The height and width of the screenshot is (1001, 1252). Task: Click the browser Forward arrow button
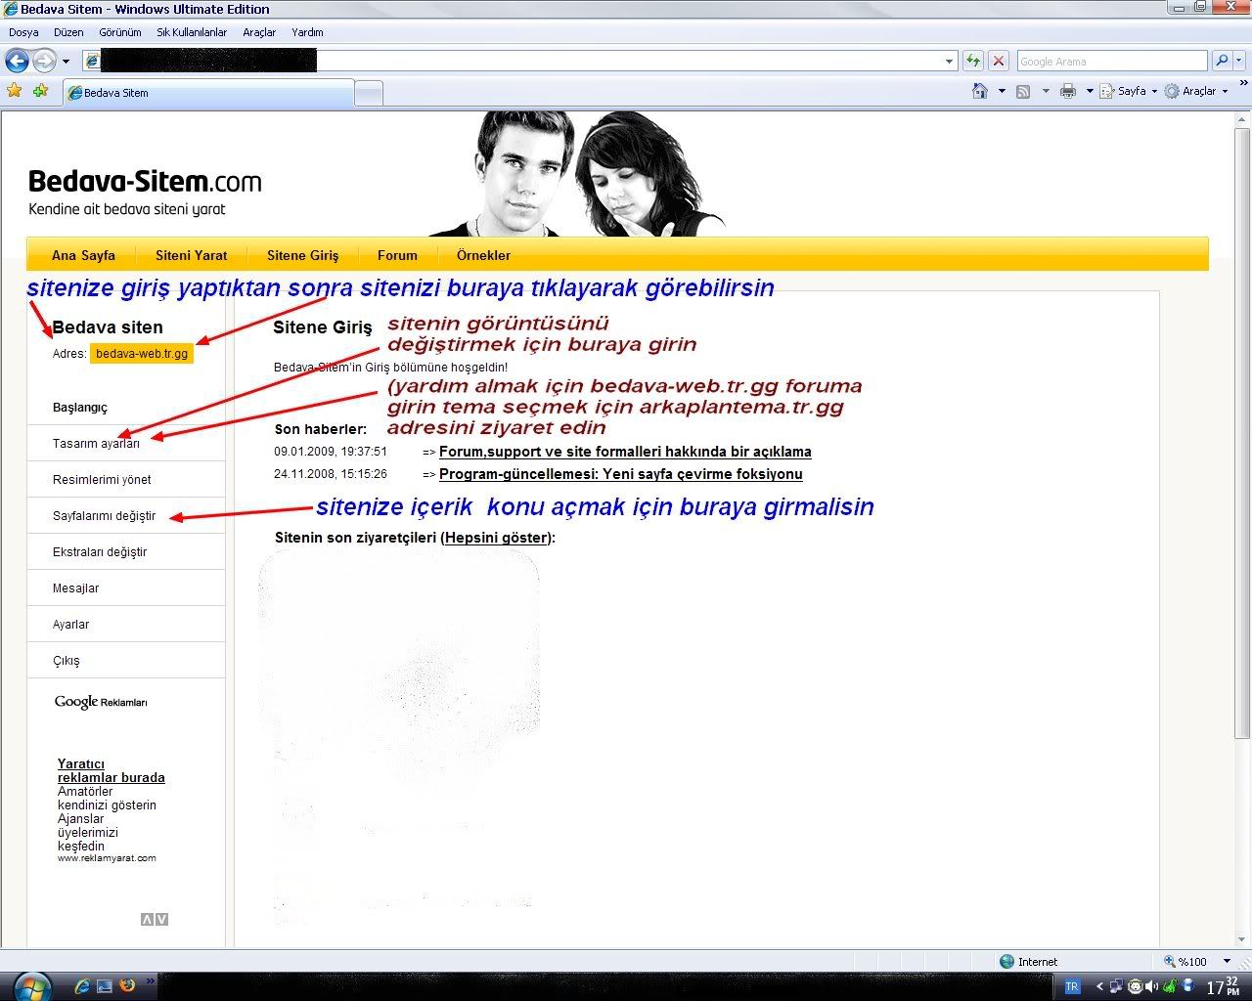(x=44, y=61)
